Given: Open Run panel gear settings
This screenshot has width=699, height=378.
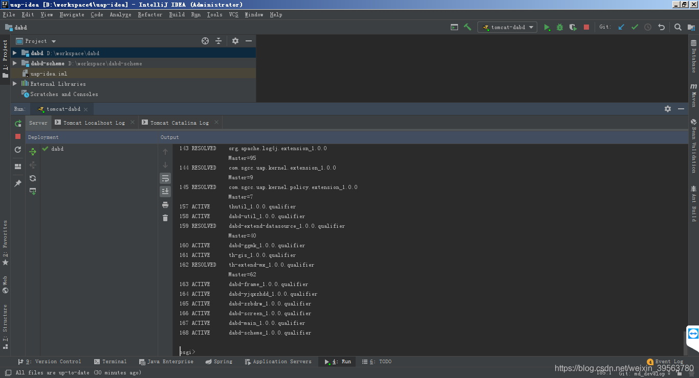Looking at the screenshot, I should [668, 109].
